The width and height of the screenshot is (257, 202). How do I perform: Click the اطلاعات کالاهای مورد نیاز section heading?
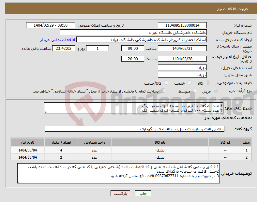tap(228, 118)
